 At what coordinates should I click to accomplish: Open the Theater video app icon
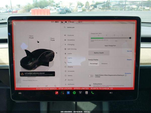point(80,93)
